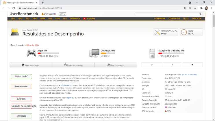Click the Processador button

click(x=21, y=86)
